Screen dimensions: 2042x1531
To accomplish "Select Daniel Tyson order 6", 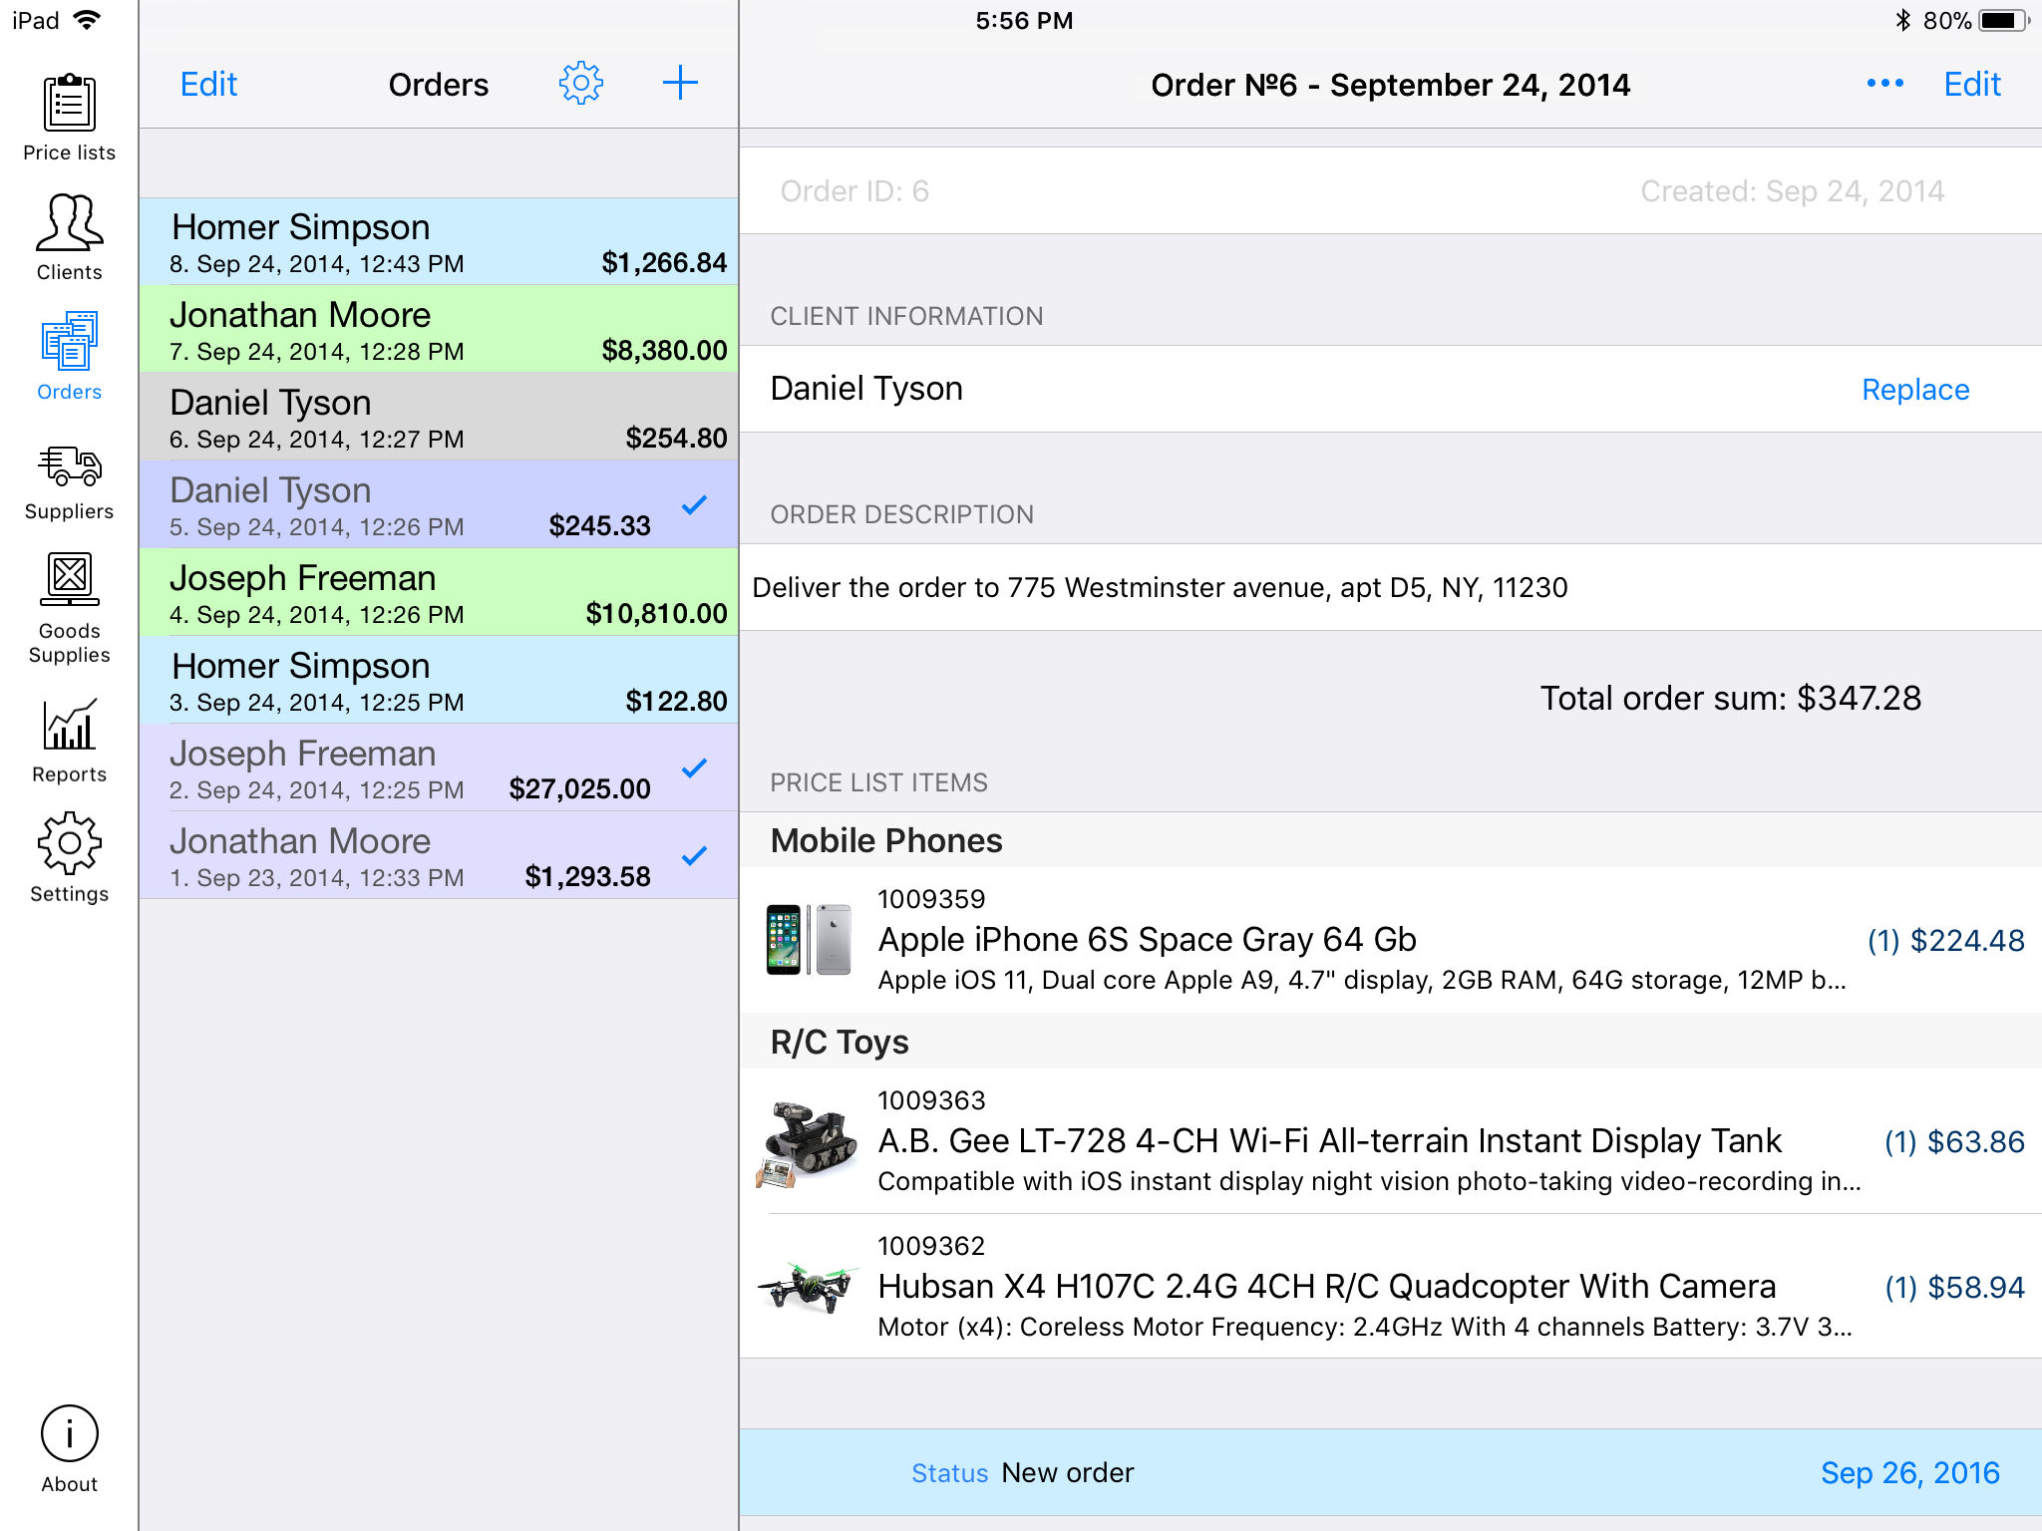I will tap(439, 418).
